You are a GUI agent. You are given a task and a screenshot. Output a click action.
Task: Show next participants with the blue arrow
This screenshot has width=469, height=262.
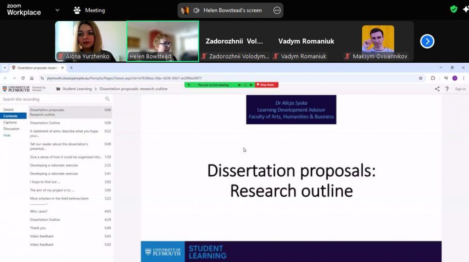tap(427, 41)
